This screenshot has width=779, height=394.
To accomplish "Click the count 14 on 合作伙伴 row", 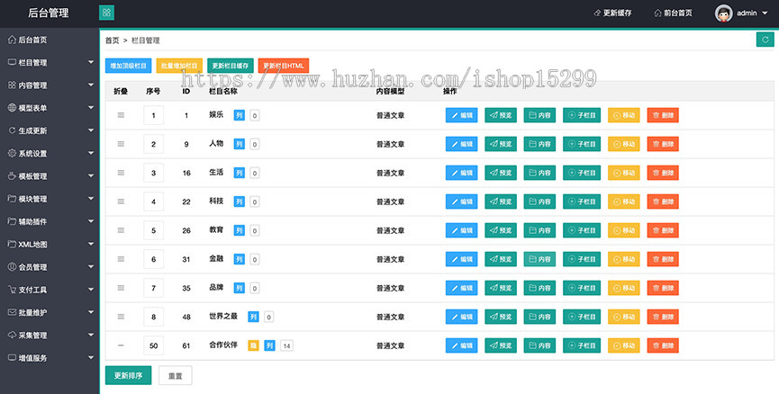I will pyautogui.click(x=286, y=345).
